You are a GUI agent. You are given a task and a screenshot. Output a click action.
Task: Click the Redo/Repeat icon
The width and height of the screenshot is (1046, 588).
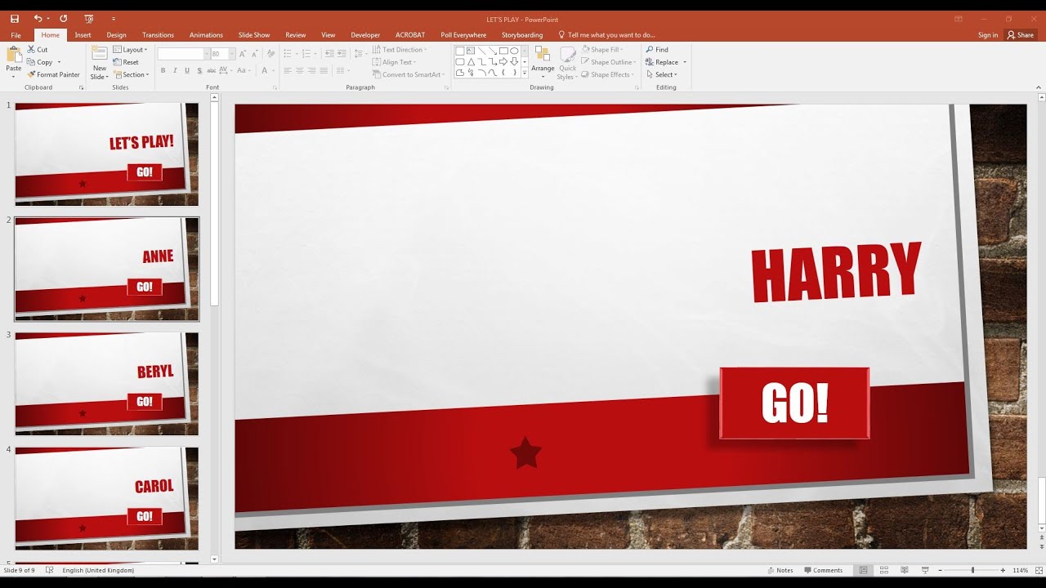[x=63, y=19]
